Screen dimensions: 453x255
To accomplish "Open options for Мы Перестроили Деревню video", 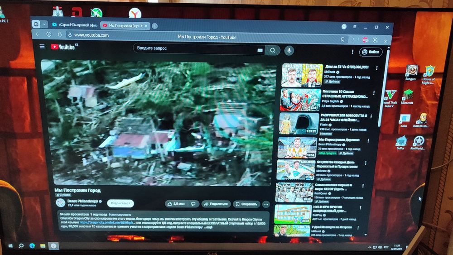I will 368,141.
